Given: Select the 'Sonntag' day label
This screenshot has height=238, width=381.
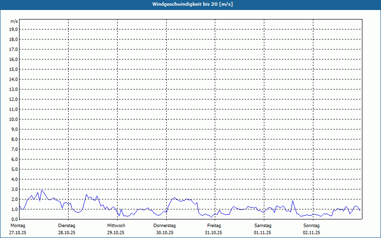Looking at the screenshot, I should tap(311, 225).
